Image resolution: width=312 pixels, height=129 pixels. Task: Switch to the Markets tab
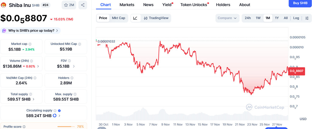127,5
